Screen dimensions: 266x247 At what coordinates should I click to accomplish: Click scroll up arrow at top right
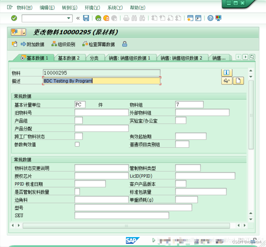pos(251,71)
